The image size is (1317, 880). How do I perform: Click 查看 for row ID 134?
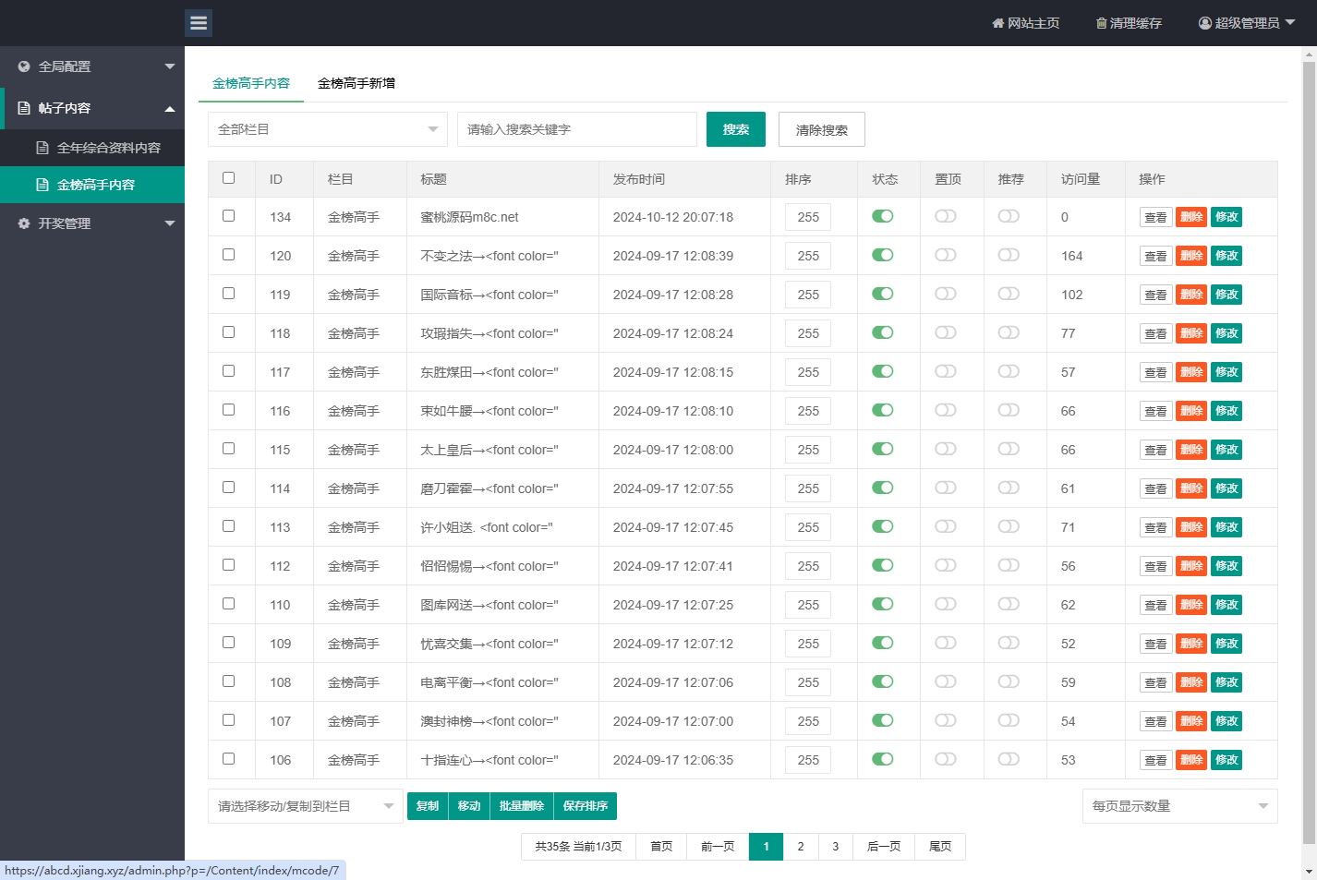click(x=1156, y=217)
